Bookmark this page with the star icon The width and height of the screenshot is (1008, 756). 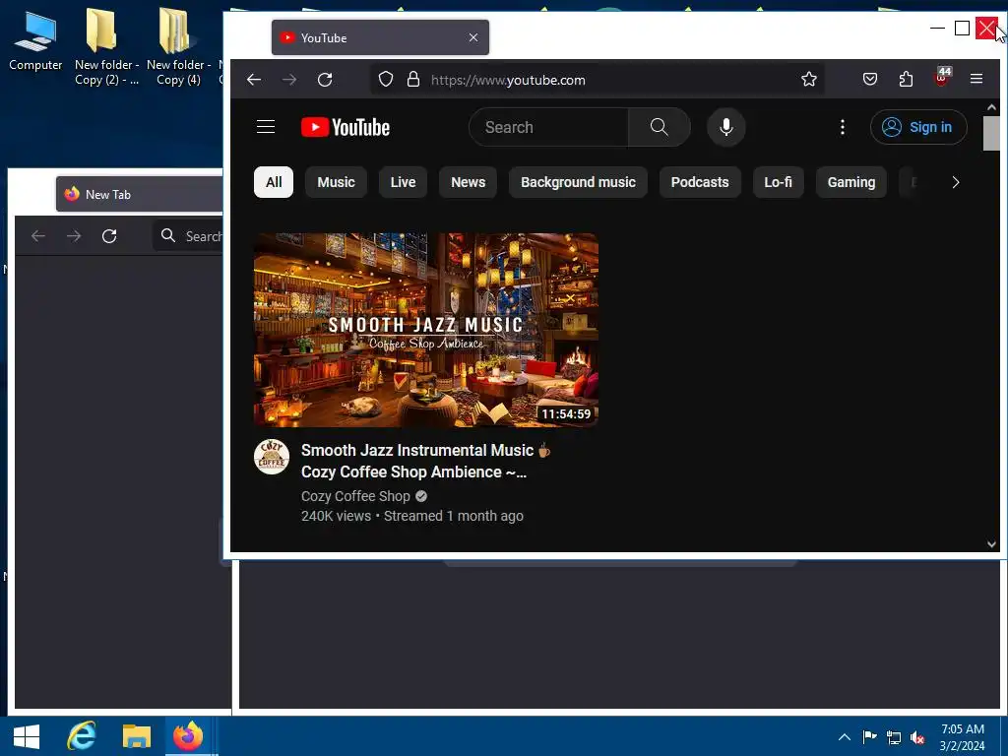[x=809, y=79]
